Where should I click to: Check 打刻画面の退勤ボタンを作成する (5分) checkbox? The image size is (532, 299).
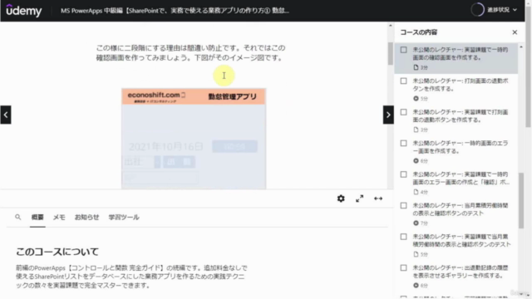coord(403,81)
